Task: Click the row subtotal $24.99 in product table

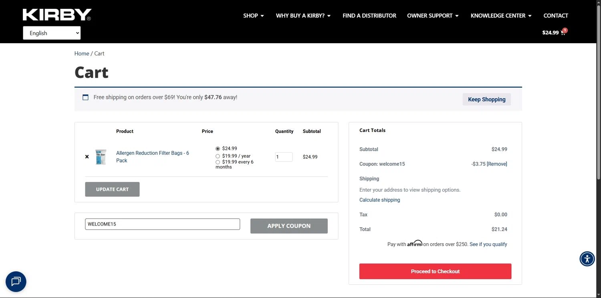Action: coord(310,157)
